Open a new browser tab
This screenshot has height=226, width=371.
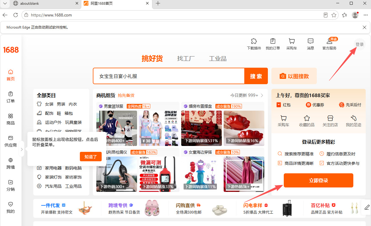[158, 3]
